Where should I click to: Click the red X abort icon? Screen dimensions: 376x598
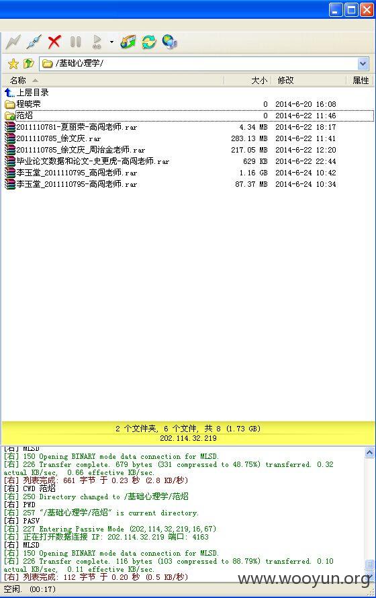click(x=54, y=42)
